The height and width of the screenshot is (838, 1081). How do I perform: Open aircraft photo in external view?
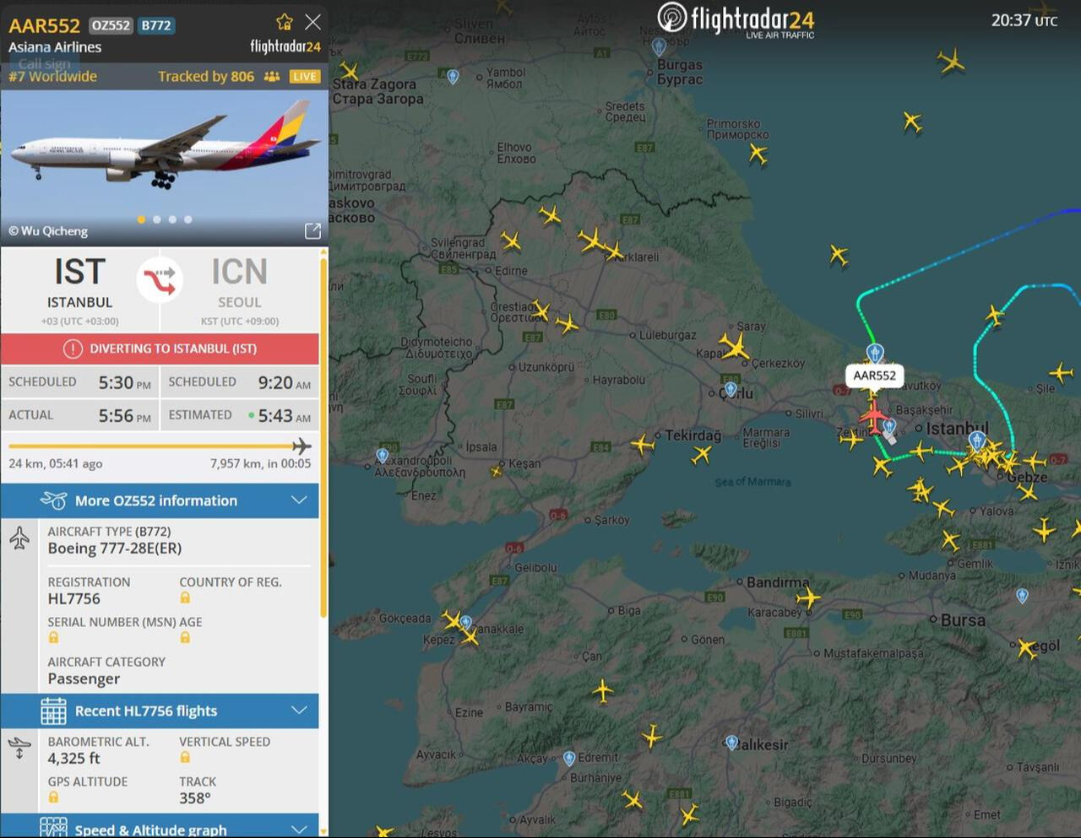tap(312, 230)
